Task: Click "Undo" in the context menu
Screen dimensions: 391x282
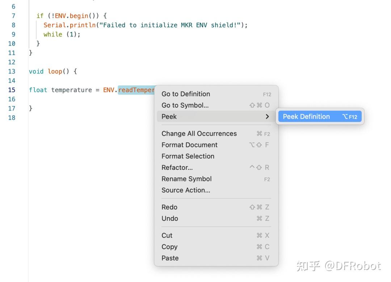Action: [169, 218]
